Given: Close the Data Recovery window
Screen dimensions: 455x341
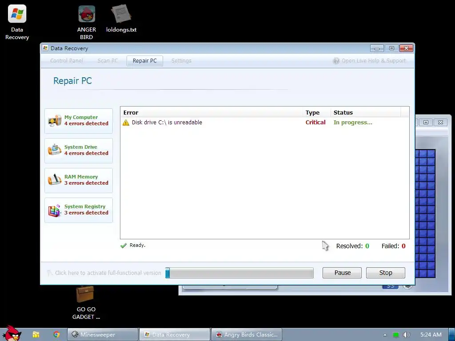Looking at the screenshot, I should click(x=406, y=48).
